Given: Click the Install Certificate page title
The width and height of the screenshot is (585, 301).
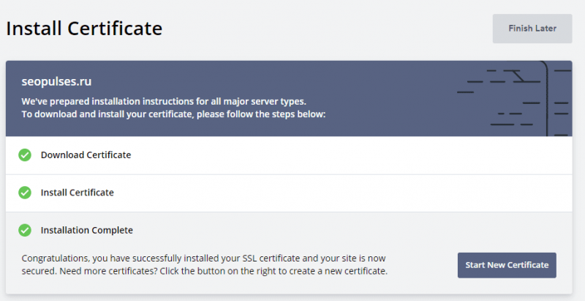Looking at the screenshot, I should coord(84,29).
